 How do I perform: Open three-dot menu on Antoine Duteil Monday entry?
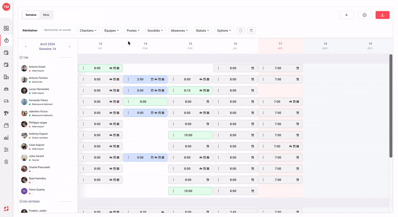click(83, 68)
